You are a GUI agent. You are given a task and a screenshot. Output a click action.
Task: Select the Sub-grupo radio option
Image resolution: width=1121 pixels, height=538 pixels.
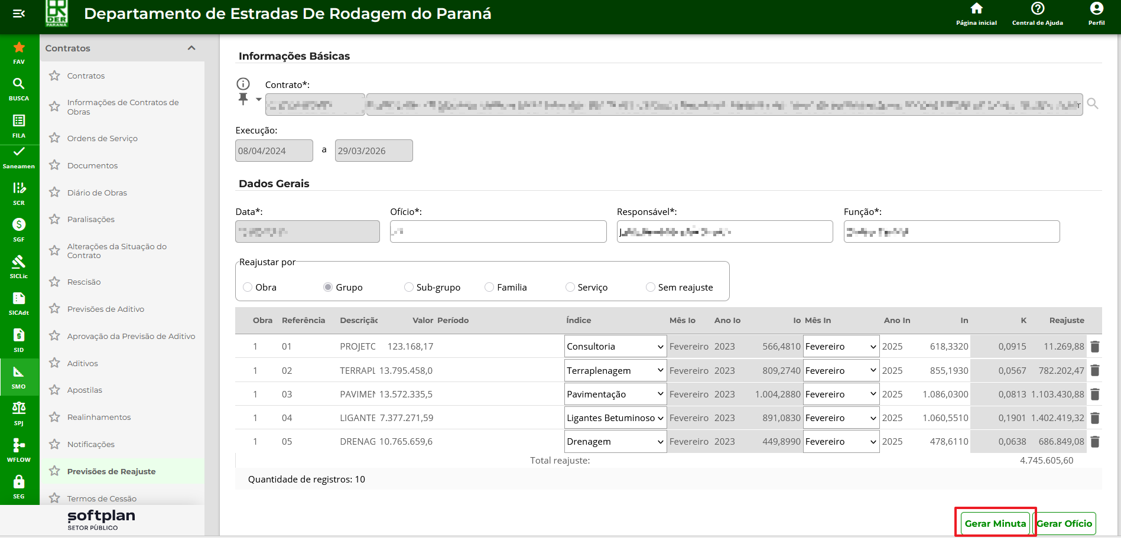(x=408, y=288)
